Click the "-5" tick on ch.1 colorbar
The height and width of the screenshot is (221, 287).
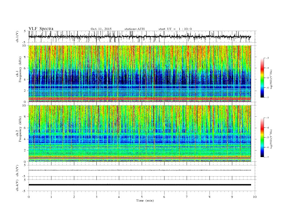[267, 78]
